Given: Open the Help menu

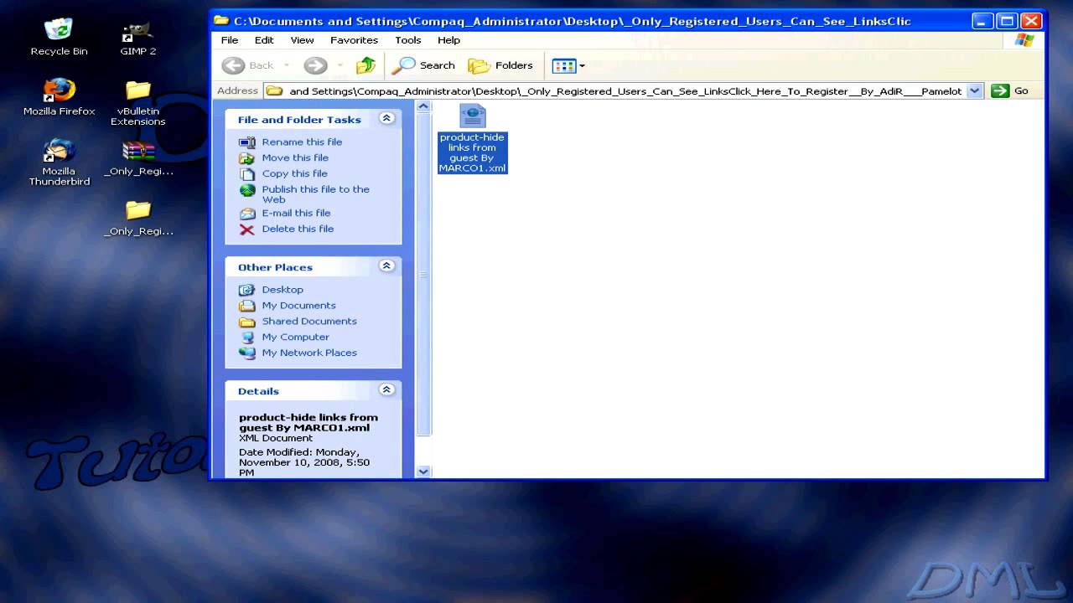Looking at the screenshot, I should (x=448, y=39).
